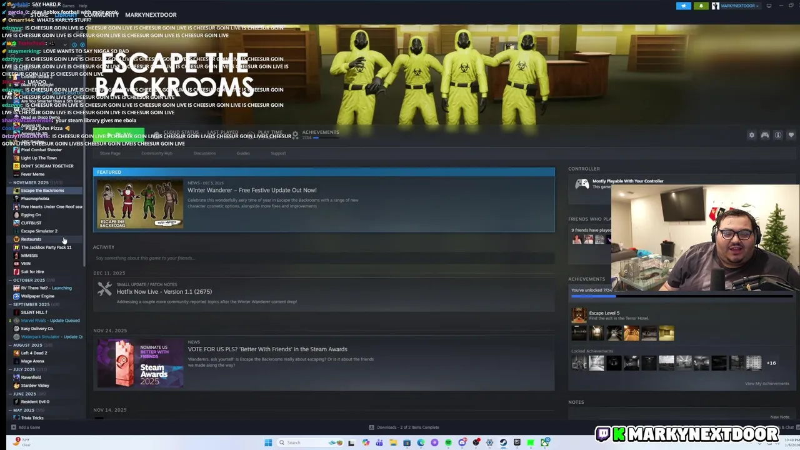Open the Guides tab
Screen dimensions: 800x450
pos(243,153)
